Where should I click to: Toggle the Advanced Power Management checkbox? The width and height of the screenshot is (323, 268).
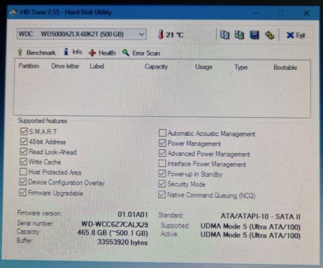[x=162, y=153]
